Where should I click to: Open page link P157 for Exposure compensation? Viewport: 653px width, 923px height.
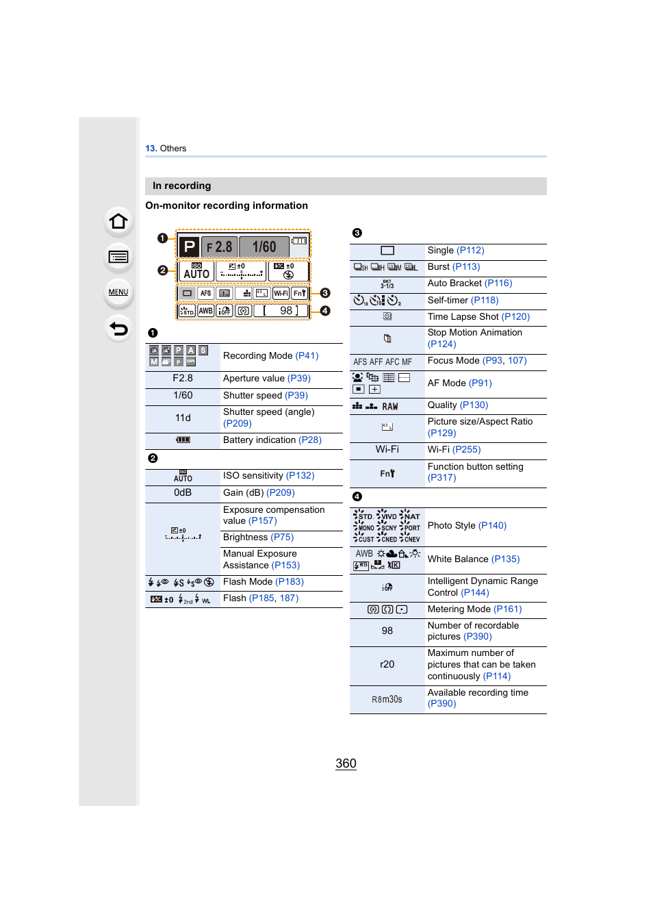coord(263,521)
